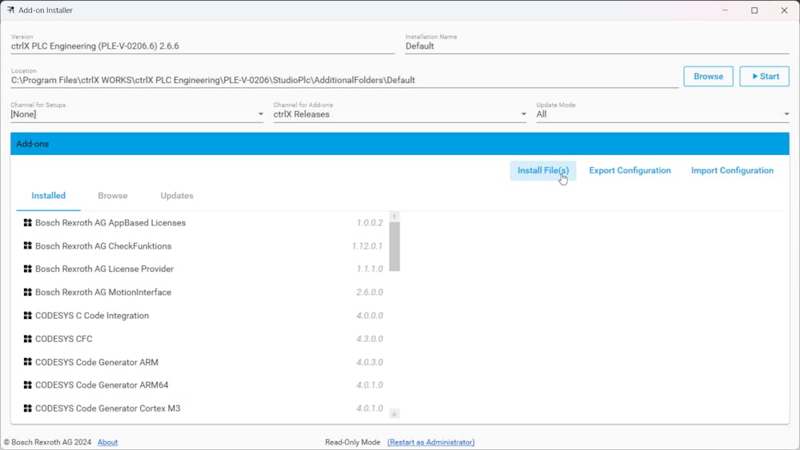The width and height of the screenshot is (800, 450).
Task: Click the Code Generator Cortex M3 icon
Action: click(27, 408)
